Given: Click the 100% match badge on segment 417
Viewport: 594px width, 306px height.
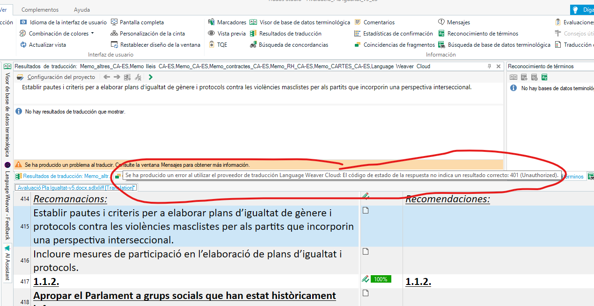Looking at the screenshot, I should pos(381,279).
